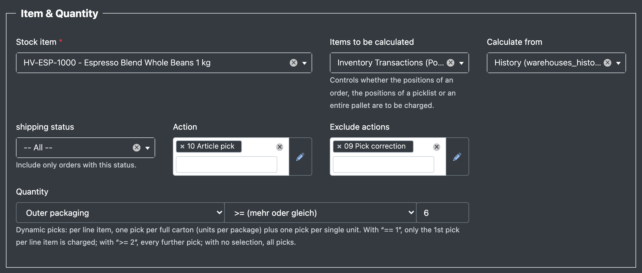Click the 'Dynamic picks' help text
The image size is (642, 273).
pos(238,236)
